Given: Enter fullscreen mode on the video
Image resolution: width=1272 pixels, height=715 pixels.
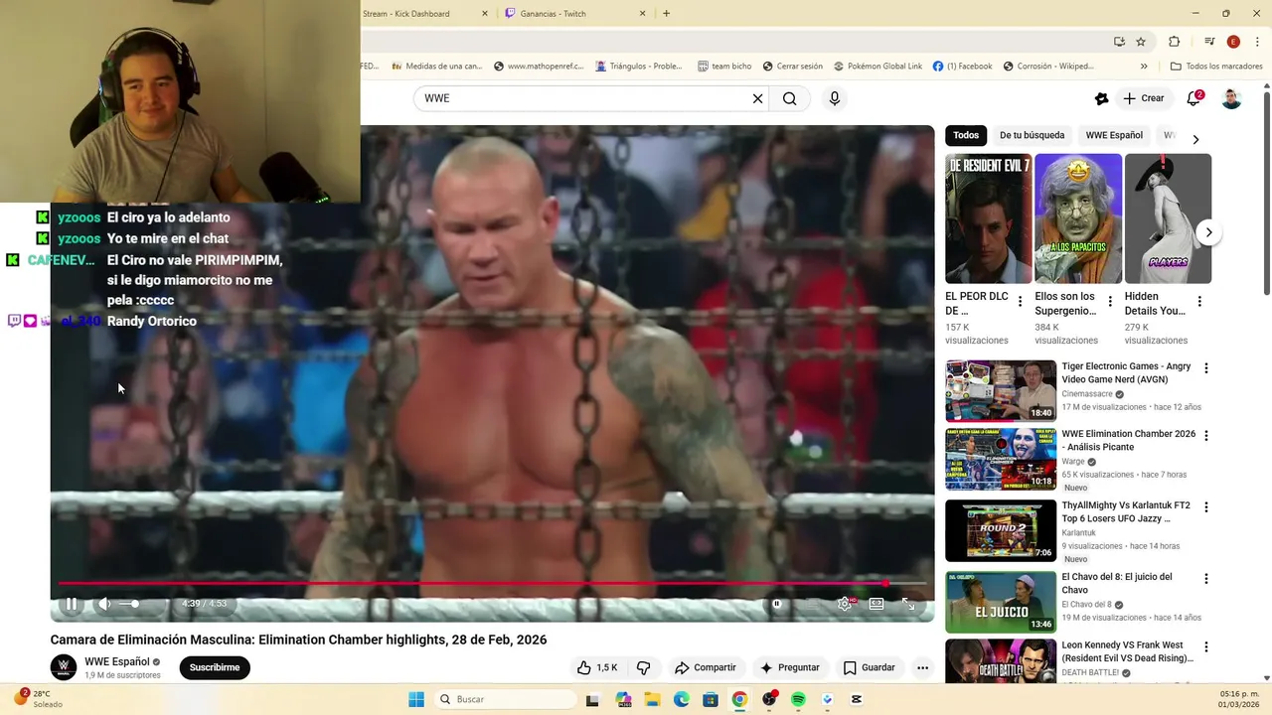Looking at the screenshot, I should click(908, 603).
